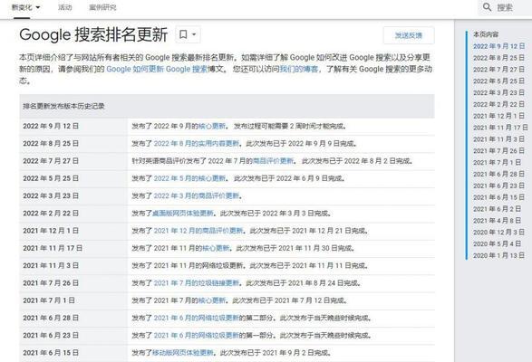Open 核心更新 link in 2021 年 7 月 1 日 row

[x=212, y=300]
